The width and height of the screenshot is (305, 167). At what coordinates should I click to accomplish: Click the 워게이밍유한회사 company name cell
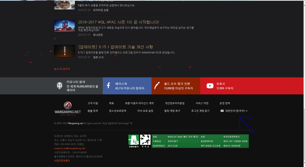[x=235, y=137]
